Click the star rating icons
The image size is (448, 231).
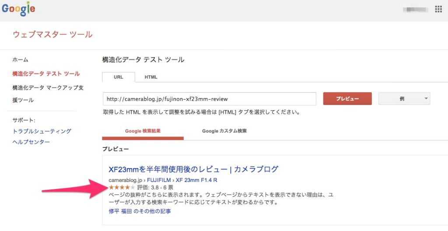pos(122,188)
